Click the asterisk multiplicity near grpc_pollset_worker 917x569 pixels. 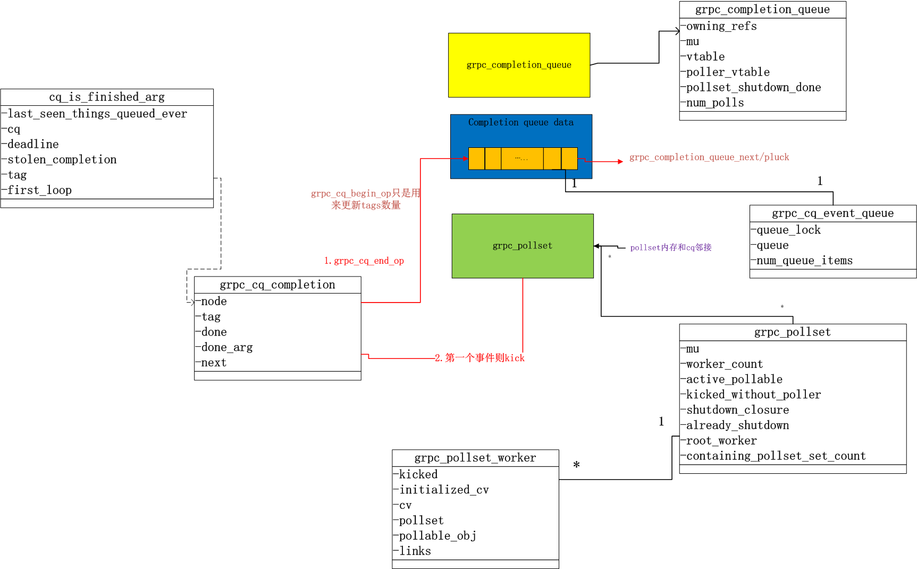(576, 465)
